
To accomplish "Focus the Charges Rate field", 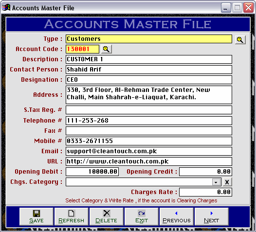I will coord(205,192).
